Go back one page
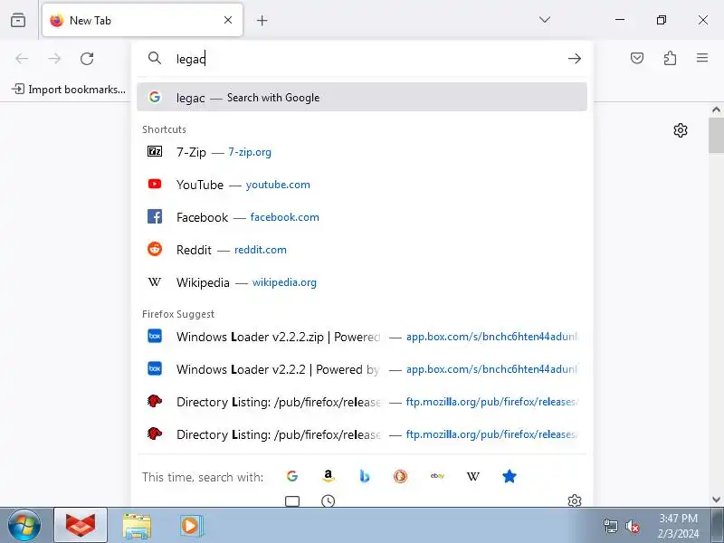 22,59
